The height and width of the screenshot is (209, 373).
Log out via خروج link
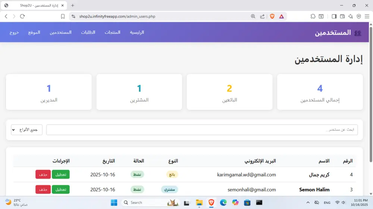(x=14, y=32)
